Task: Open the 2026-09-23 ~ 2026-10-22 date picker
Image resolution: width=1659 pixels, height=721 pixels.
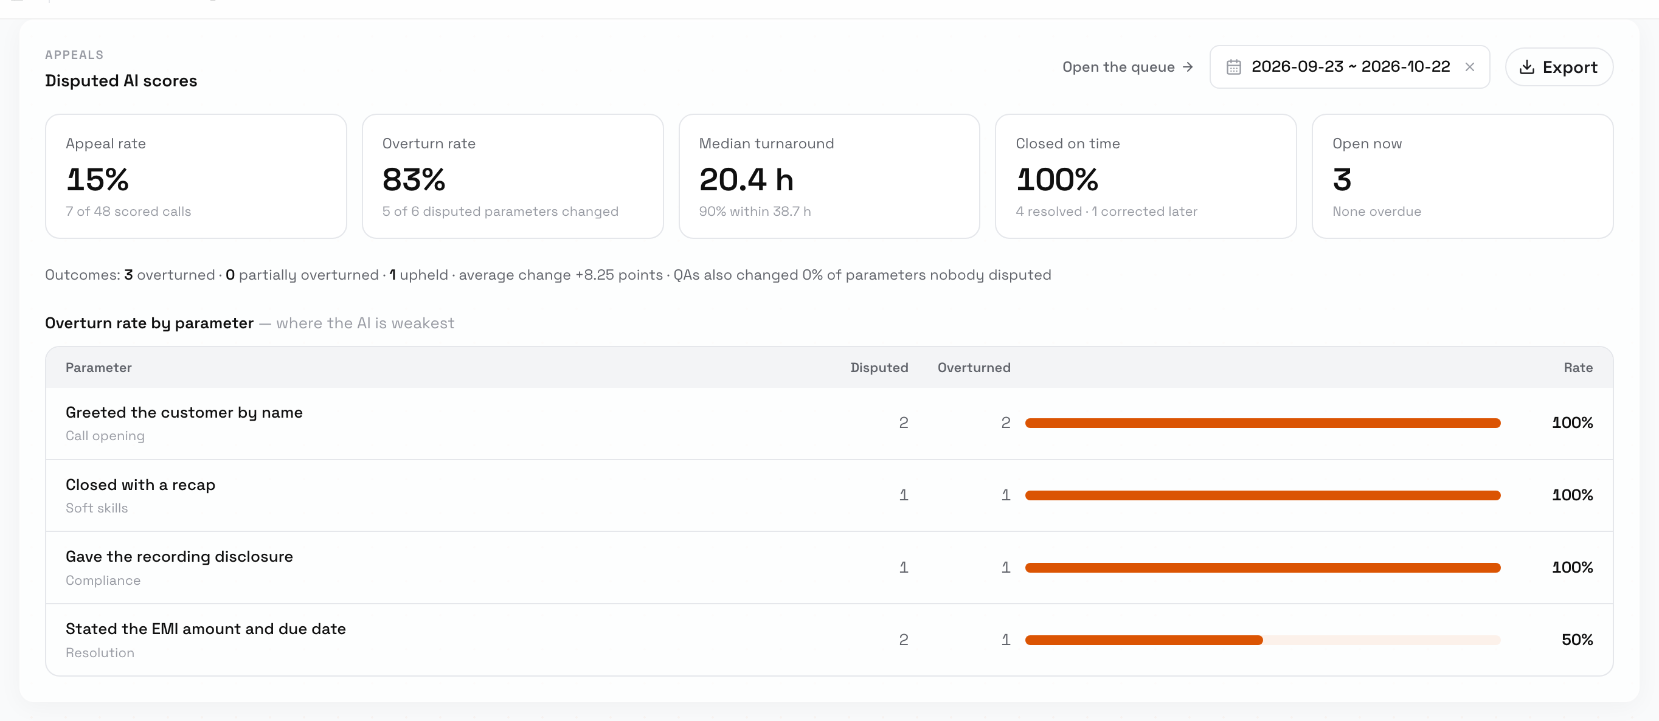Action: pos(1349,67)
